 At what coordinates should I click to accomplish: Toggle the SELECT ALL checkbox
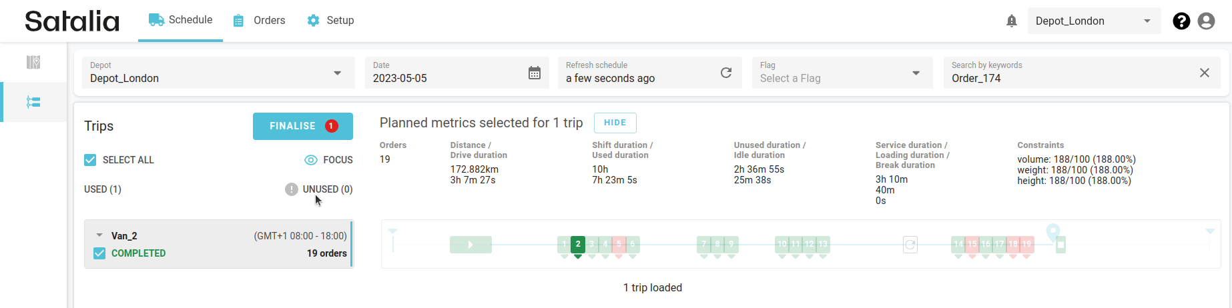click(91, 160)
